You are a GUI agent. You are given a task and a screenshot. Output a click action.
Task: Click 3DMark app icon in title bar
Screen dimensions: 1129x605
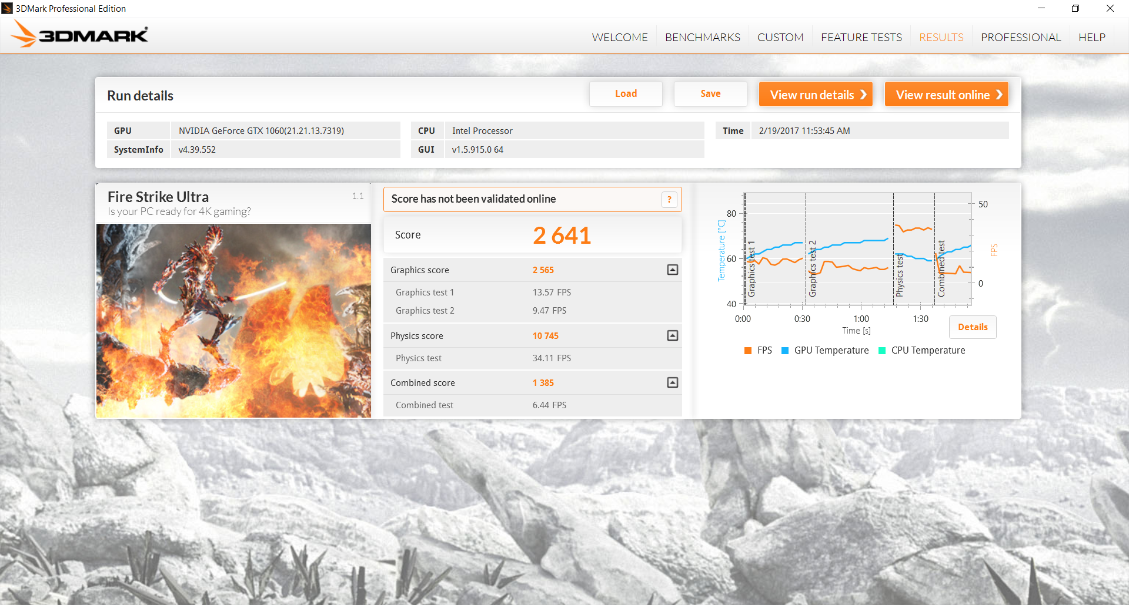point(7,8)
